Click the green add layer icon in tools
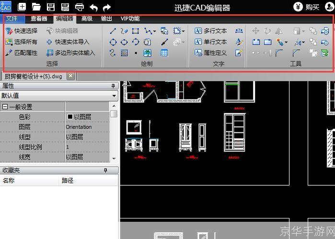 point(325,53)
